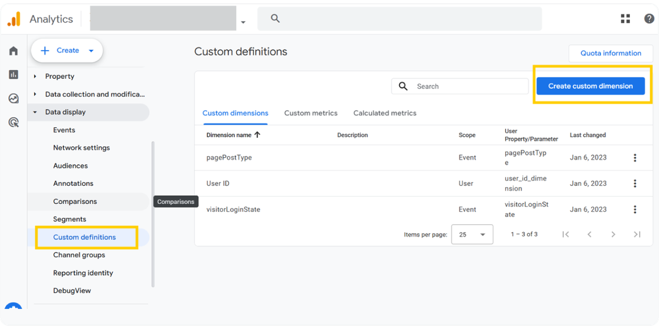This screenshot has height=329, width=659.
Task: Open Segments in the sidebar
Action: [x=70, y=219]
